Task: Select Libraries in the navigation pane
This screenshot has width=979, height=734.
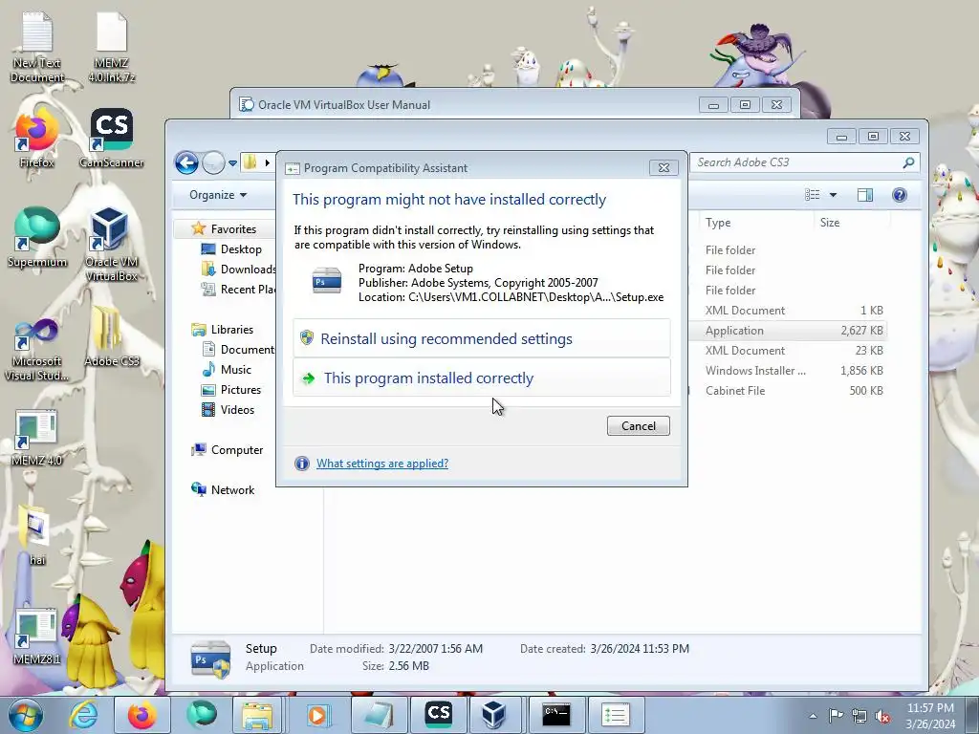Action: pos(231,330)
